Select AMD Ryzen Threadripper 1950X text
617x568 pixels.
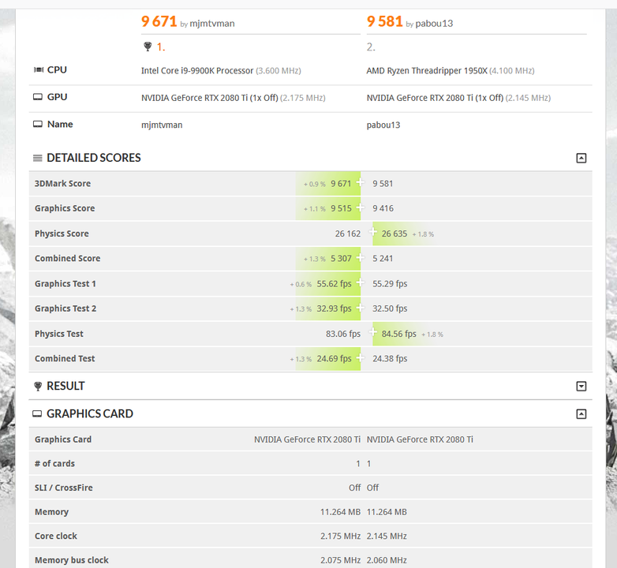tap(427, 71)
